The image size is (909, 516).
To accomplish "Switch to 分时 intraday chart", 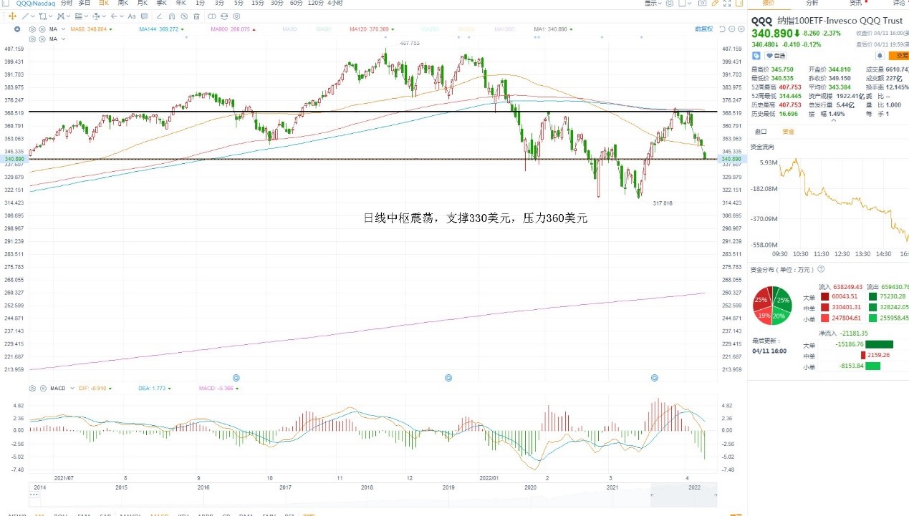I will pyautogui.click(x=67, y=4).
